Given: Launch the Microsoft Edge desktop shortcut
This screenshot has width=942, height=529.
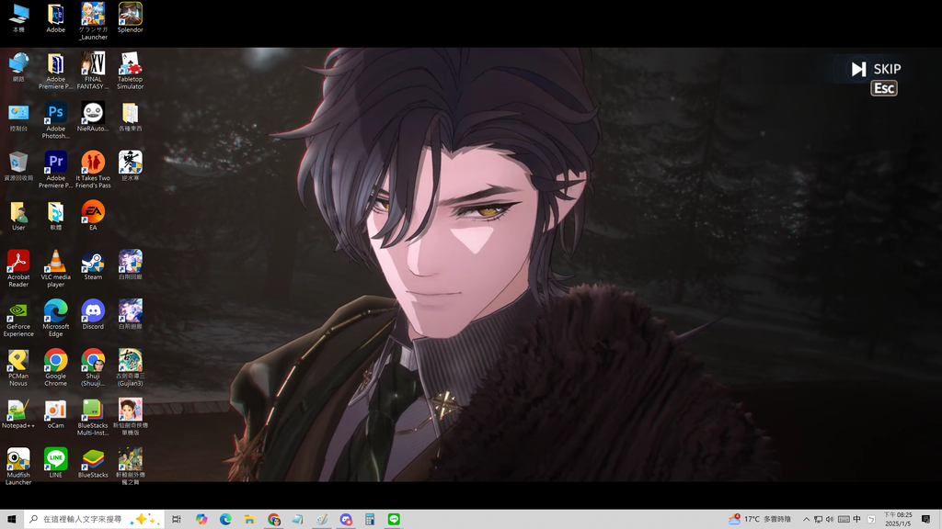Looking at the screenshot, I should click(56, 319).
